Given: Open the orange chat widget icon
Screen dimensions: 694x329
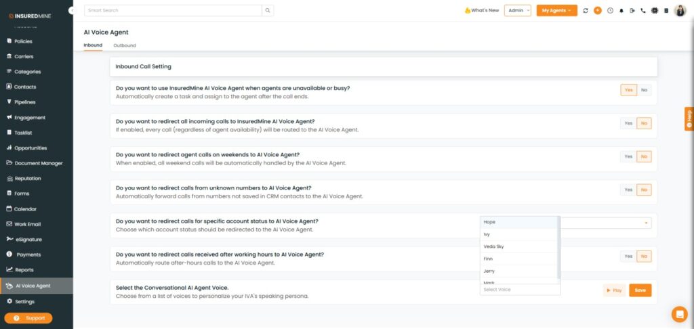Looking at the screenshot, I should coord(678,314).
